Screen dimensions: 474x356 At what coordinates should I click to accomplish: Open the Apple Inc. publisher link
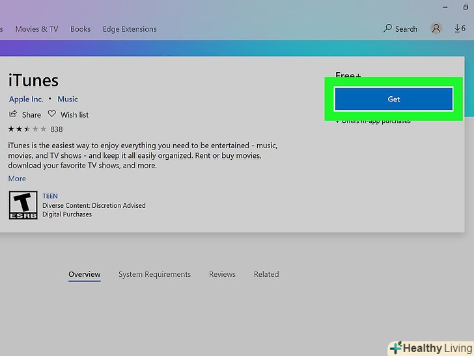tap(26, 99)
